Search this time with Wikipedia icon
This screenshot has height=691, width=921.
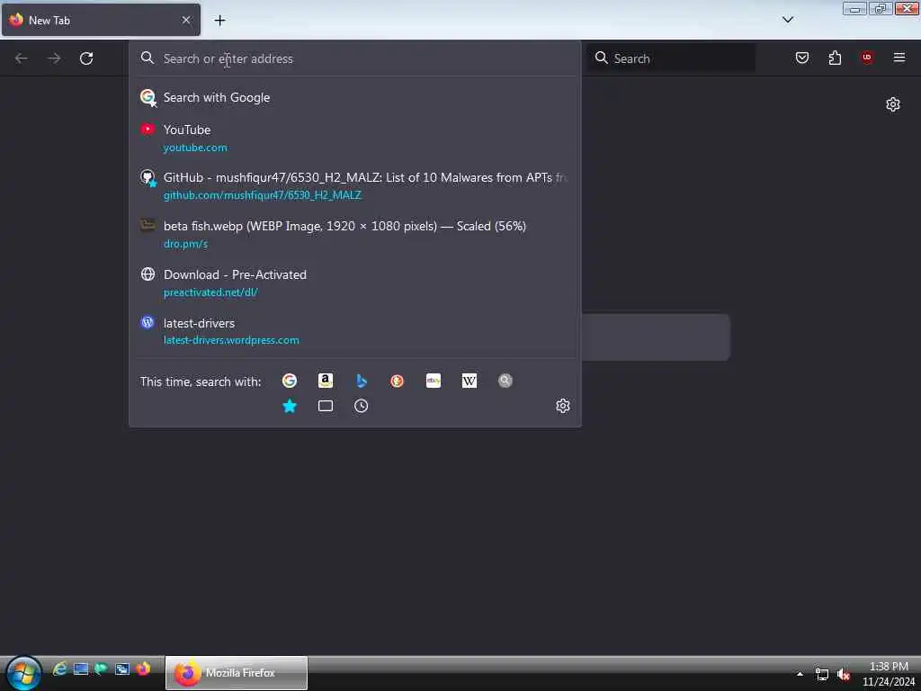coord(469,381)
